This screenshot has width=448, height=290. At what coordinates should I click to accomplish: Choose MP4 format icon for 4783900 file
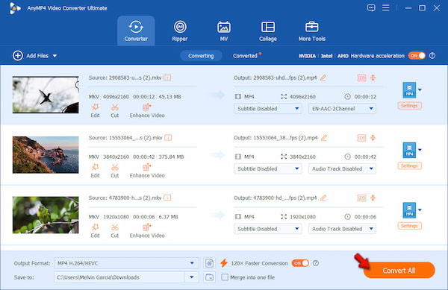409,210
